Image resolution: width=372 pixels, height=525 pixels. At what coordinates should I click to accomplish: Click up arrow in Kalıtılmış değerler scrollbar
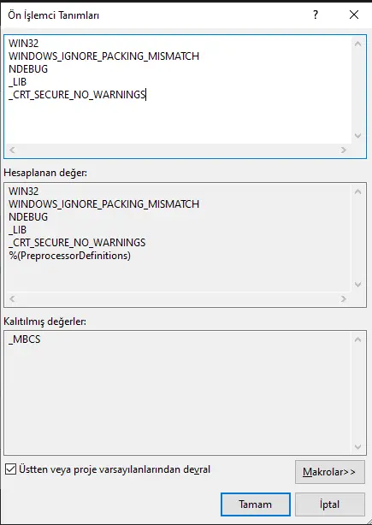point(357,339)
